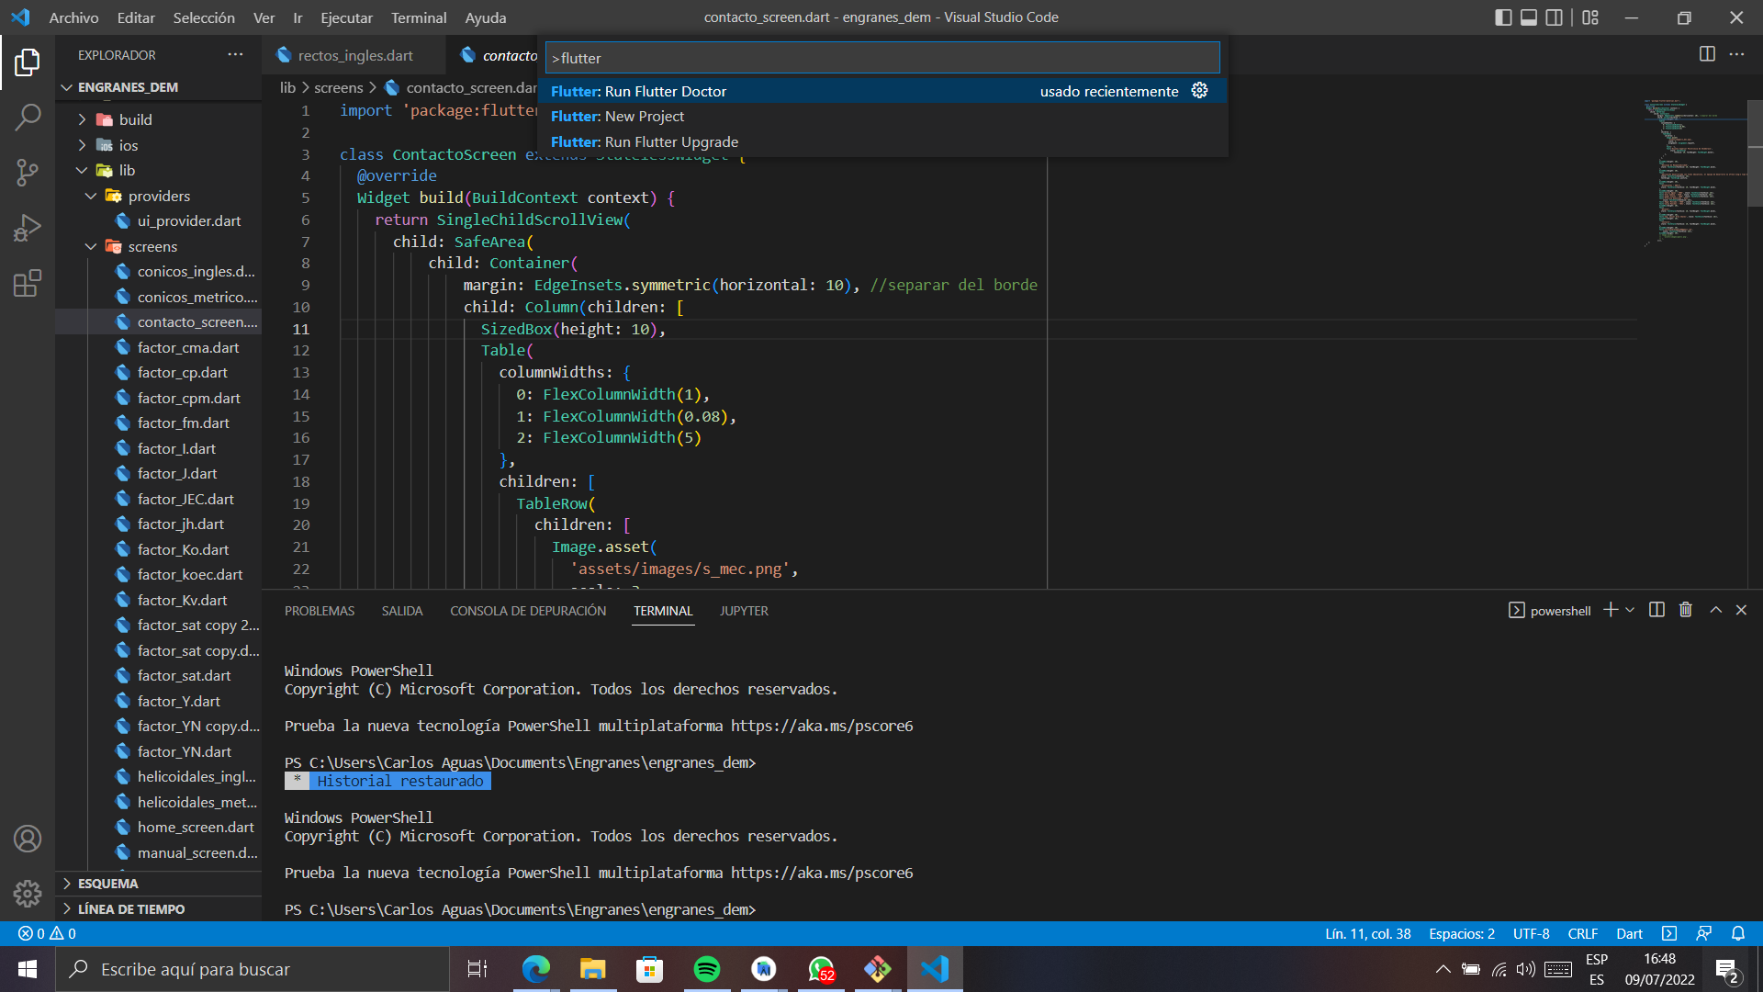Close the terminal panel

[1741, 610]
